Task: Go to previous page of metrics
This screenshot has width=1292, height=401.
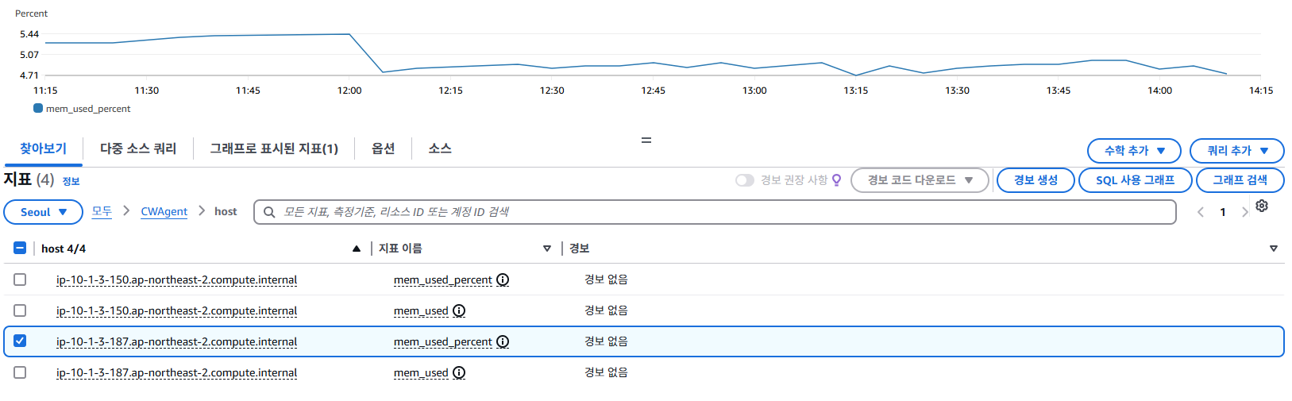Action: tap(1201, 212)
